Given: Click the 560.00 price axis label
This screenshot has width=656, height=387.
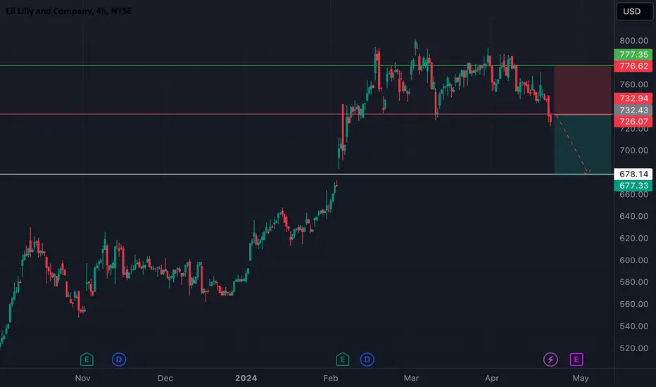Looking at the screenshot, I should pyautogui.click(x=633, y=304).
